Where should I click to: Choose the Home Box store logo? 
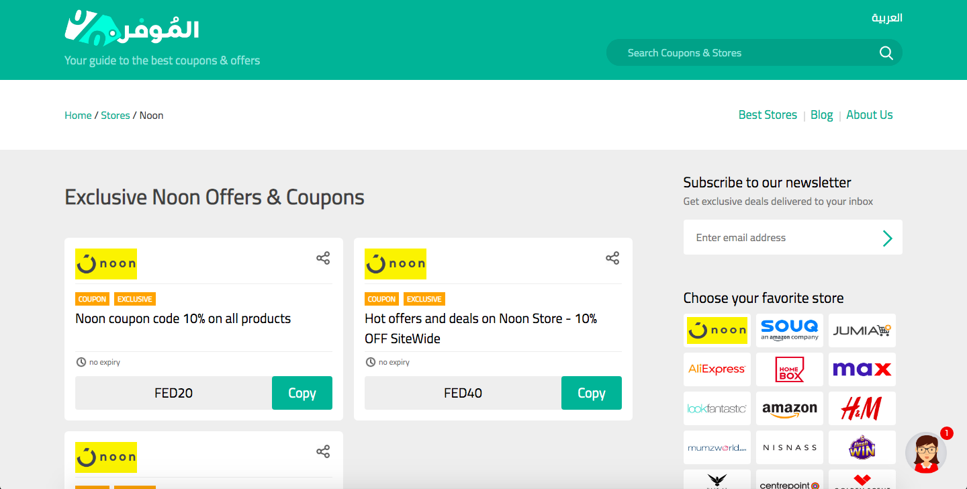[x=790, y=369]
